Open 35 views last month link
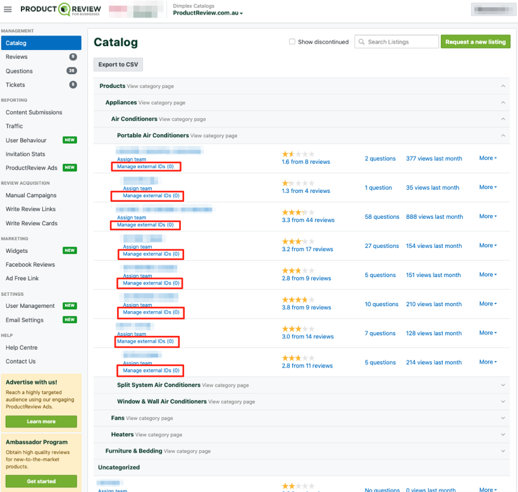The width and height of the screenshot is (518, 492). click(x=433, y=188)
